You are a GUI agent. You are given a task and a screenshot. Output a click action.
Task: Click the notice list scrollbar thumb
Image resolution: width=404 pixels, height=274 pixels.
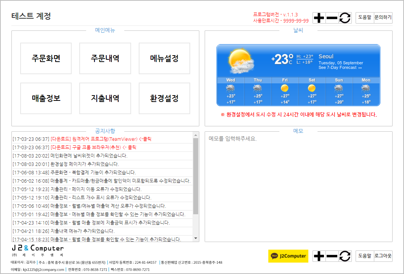[196, 176]
